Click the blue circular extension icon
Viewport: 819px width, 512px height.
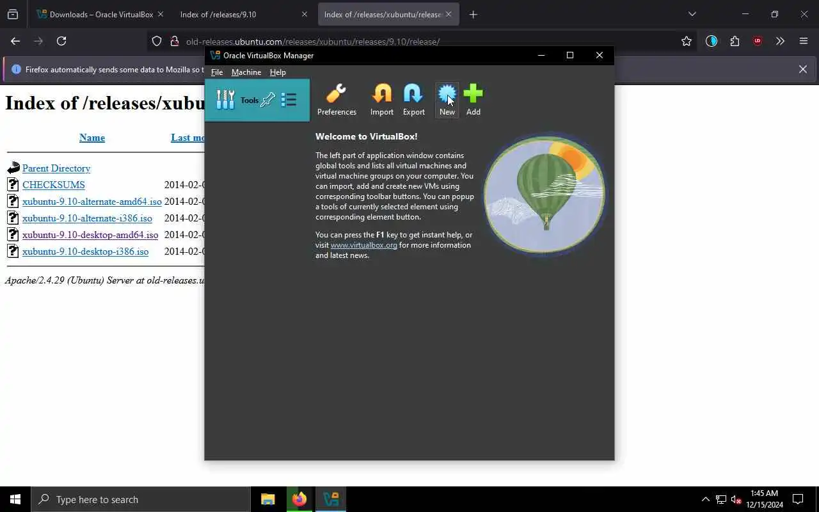[712, 41]
